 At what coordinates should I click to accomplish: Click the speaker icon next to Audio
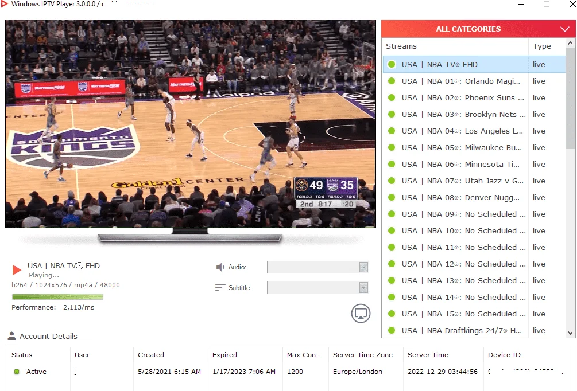coord(220,267)
